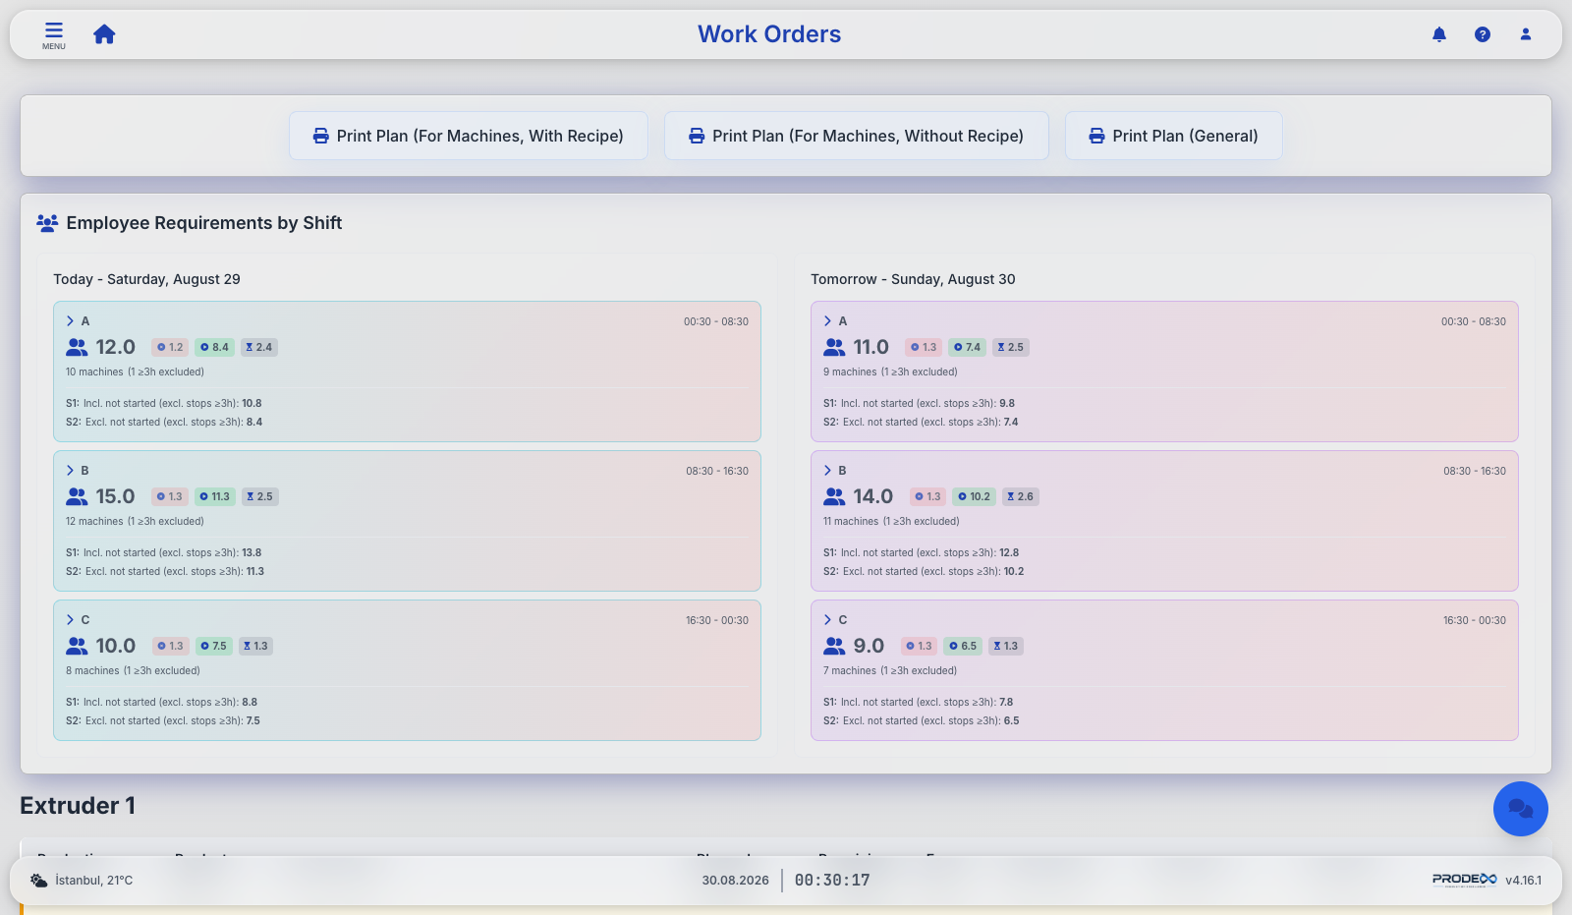Click the red 1.2 badge
The height and width of the screenshot is (915, 1572).
pyautogui.click(x=170, y=347)
